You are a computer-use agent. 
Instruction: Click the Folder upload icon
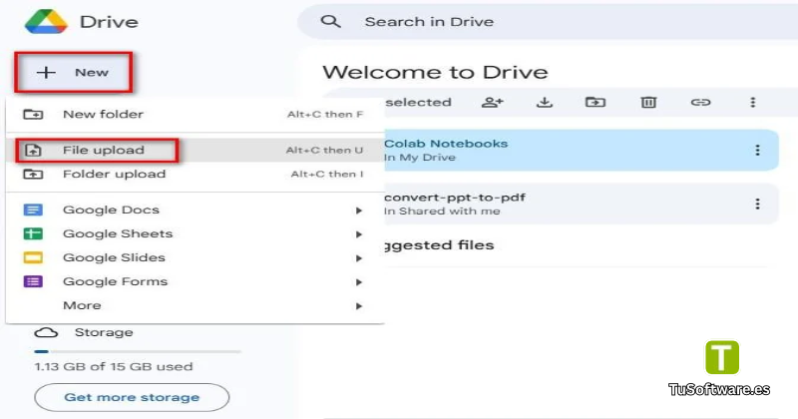pos(33,175)
